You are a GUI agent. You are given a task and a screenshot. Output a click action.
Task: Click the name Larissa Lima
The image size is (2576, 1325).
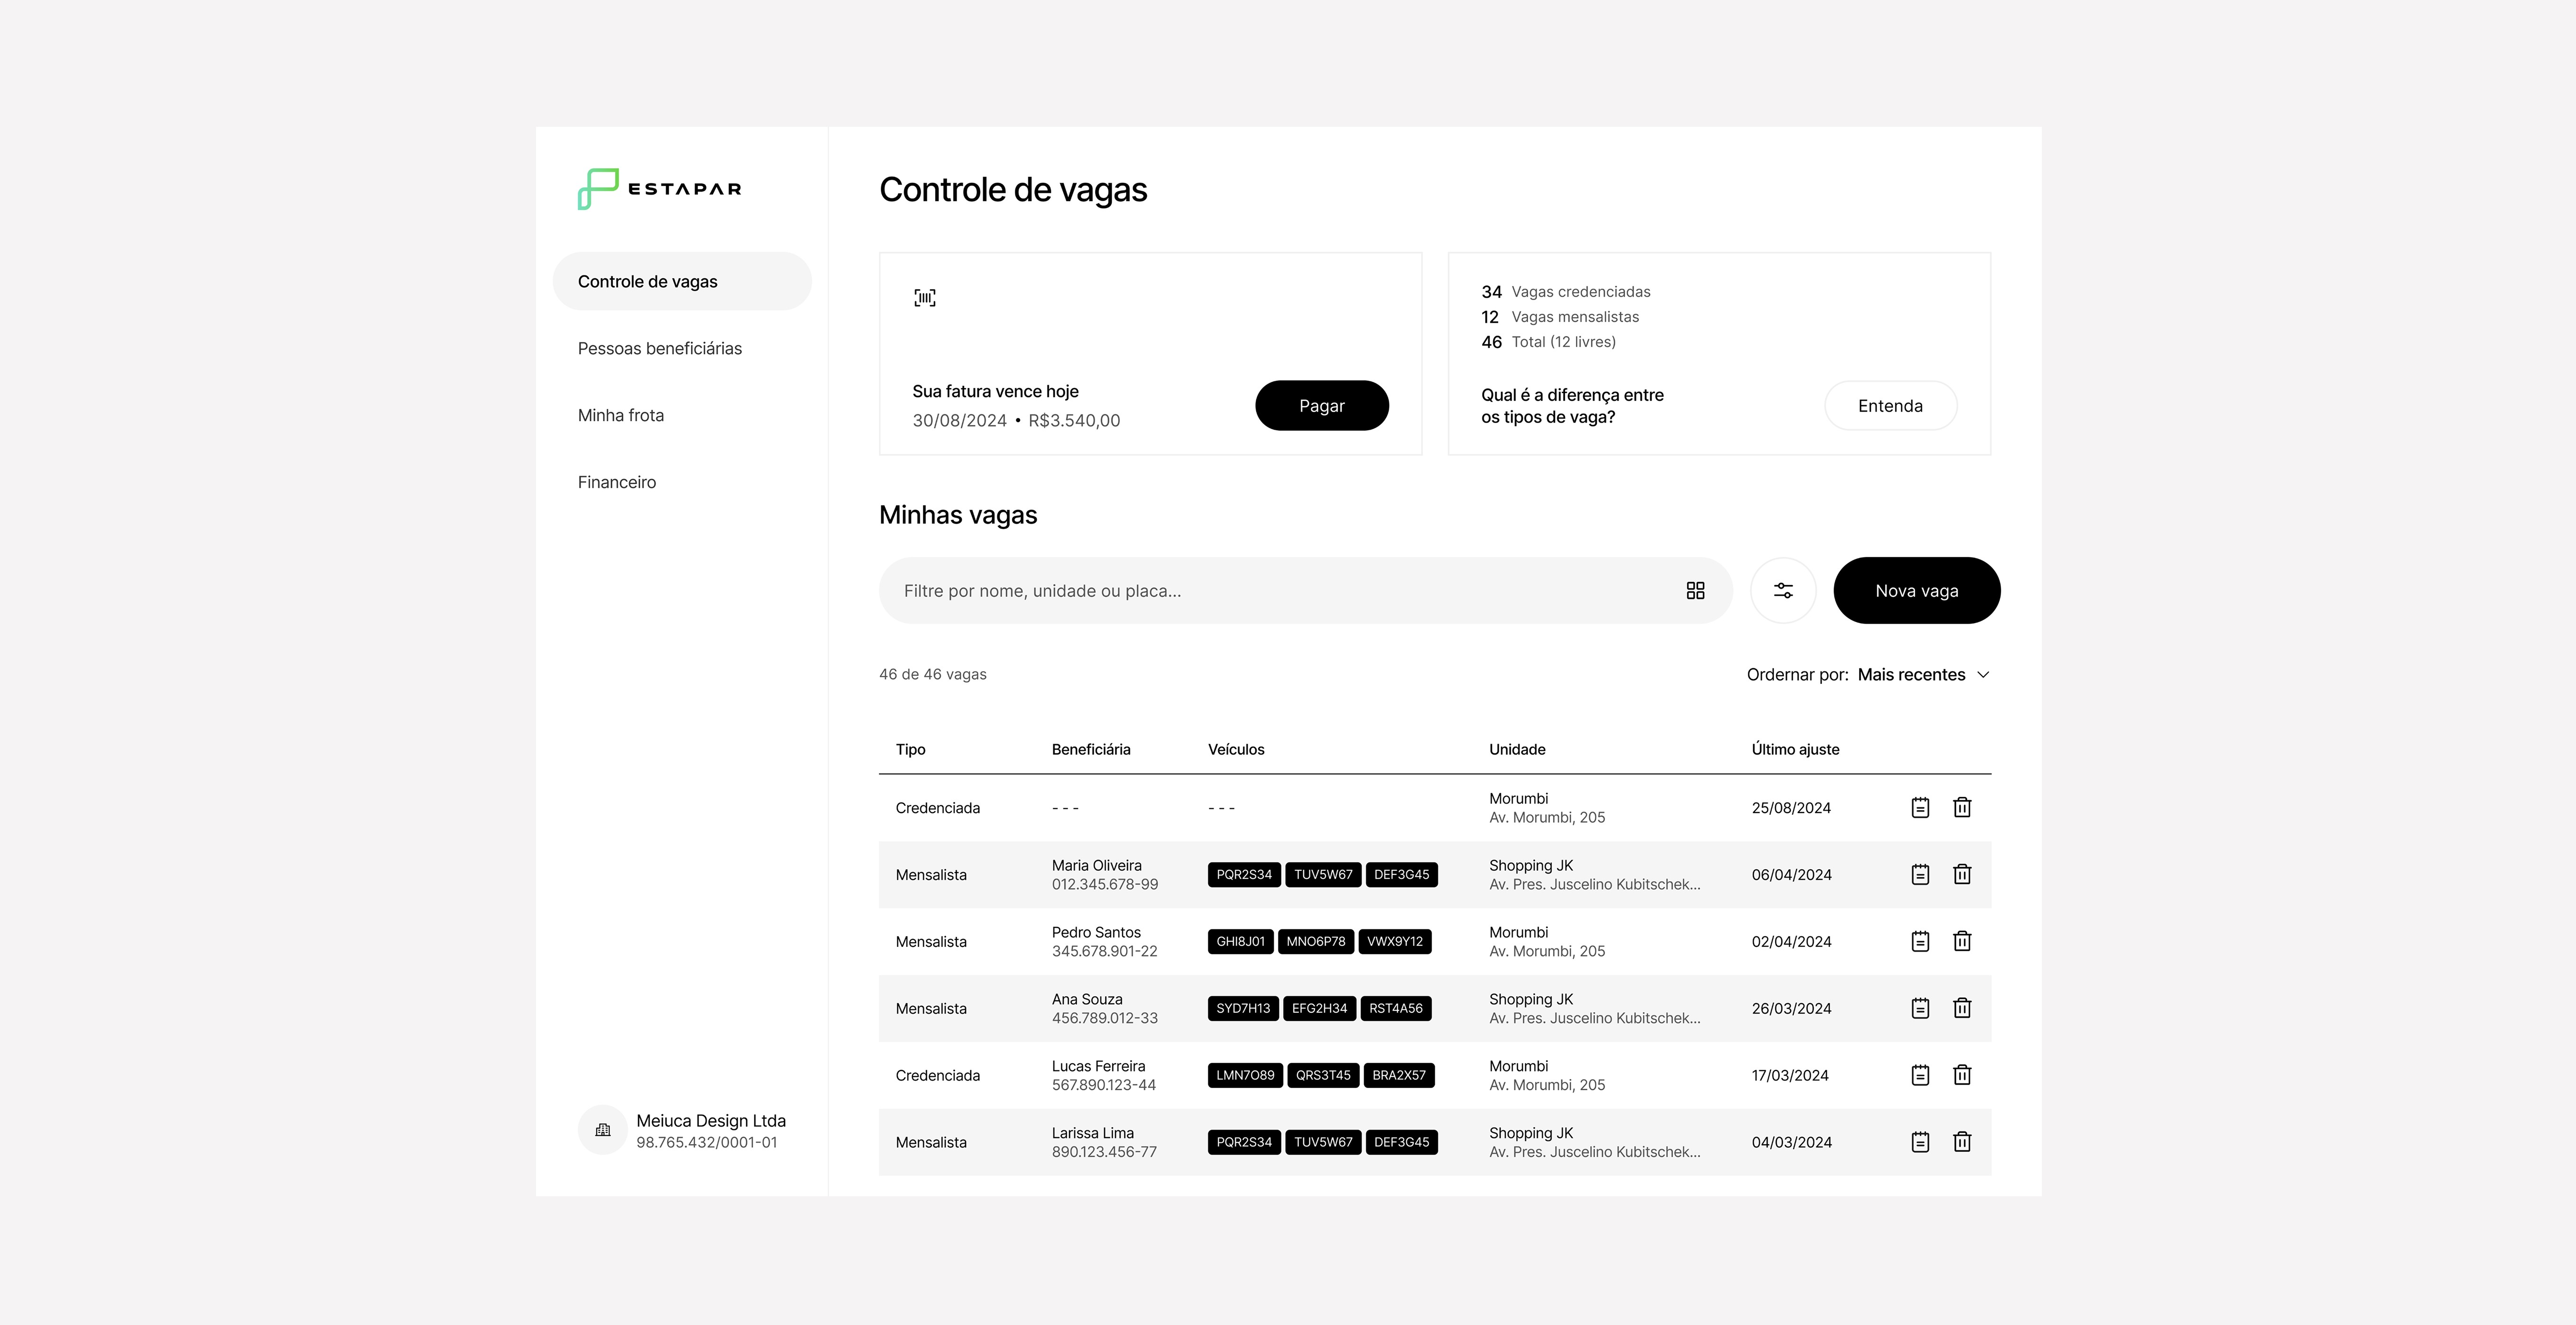[x=1092, y=1133]
